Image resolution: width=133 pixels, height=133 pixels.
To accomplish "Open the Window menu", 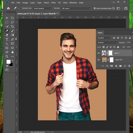I will pyautogui.click(x=73, y=3).
